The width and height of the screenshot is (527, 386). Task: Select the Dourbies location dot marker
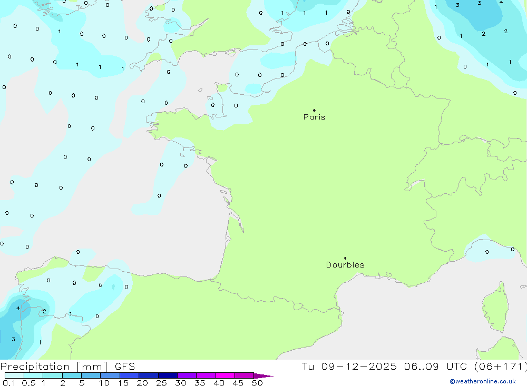[345, 258]
